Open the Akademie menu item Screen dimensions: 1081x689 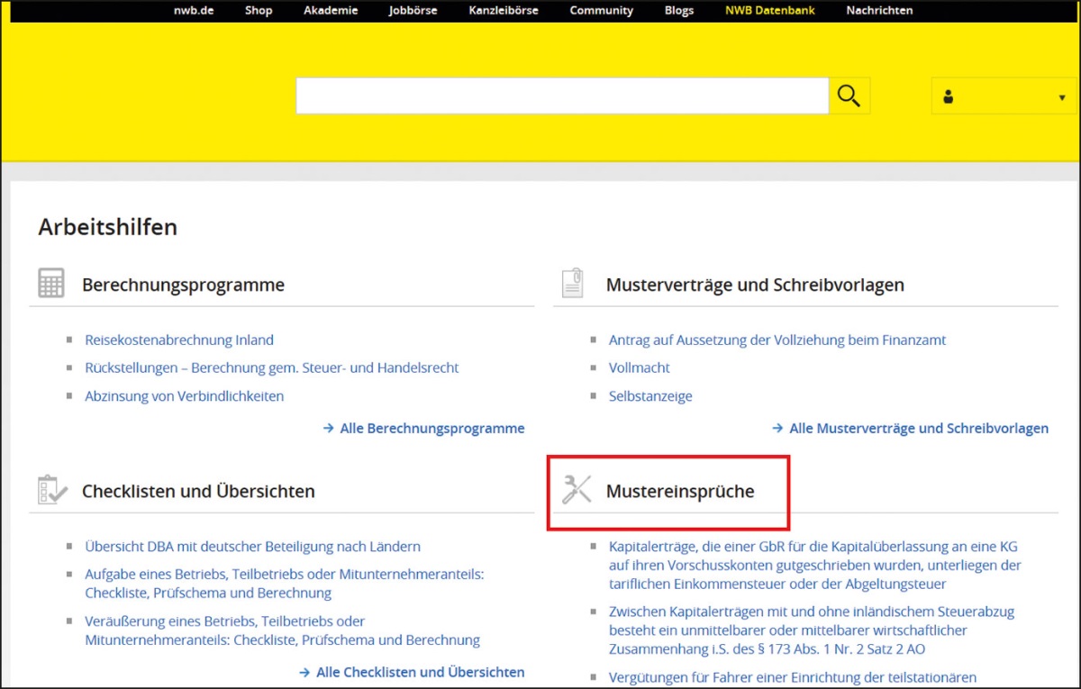click(x=331, y=11)
